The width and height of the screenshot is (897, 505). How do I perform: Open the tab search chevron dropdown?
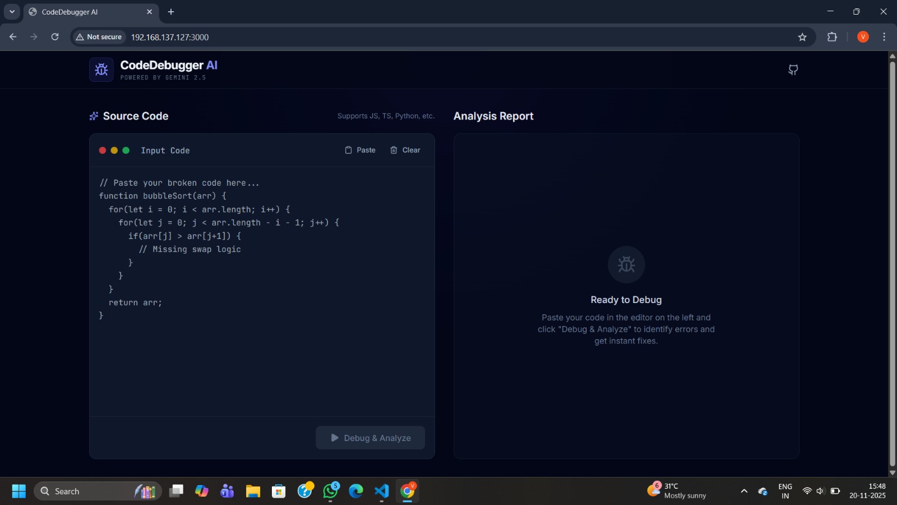coord(12,11)
